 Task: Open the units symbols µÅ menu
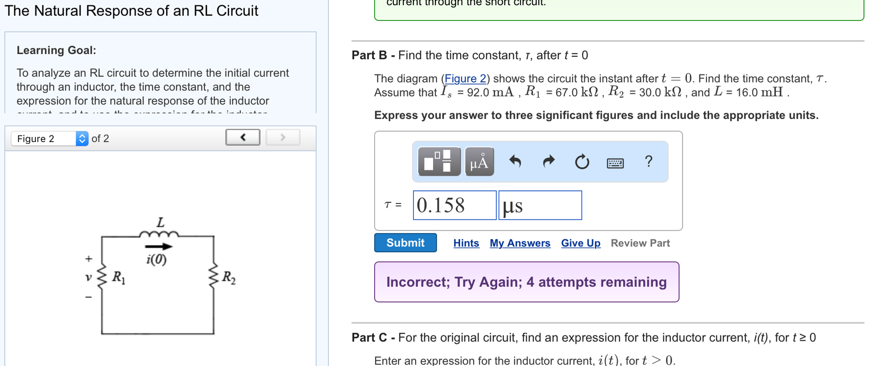point(479,162)
